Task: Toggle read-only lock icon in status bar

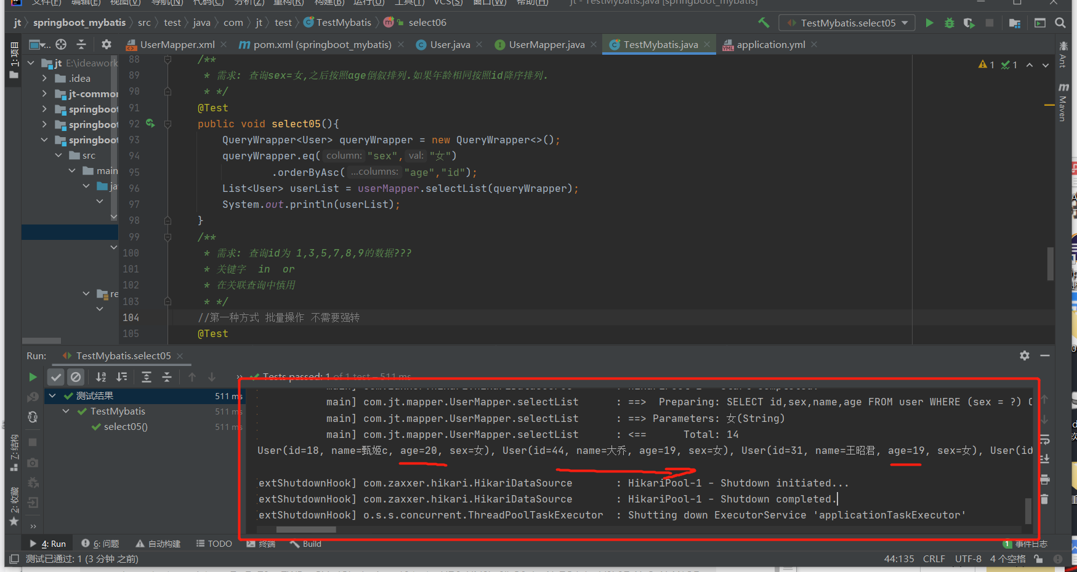Action: 1039,559
